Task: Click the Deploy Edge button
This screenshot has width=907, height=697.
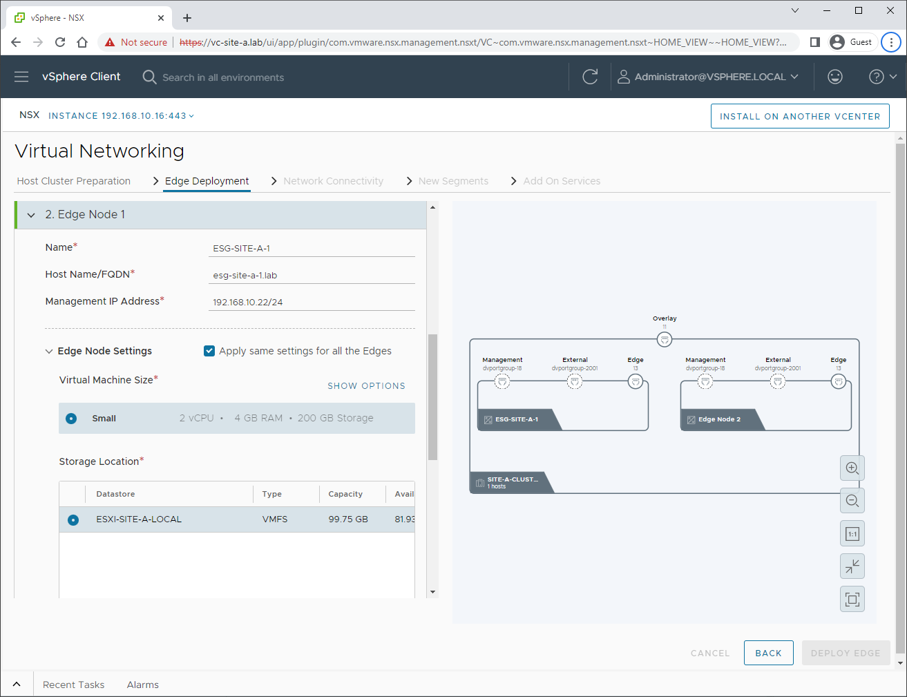Action: coord(846,653)
